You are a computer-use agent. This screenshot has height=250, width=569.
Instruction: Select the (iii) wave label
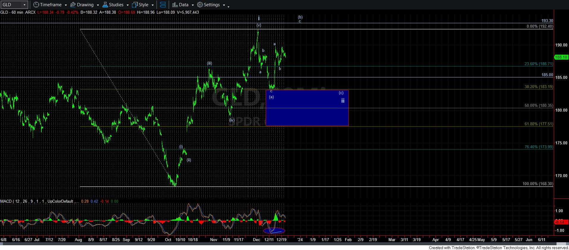[x=210, y=63]
